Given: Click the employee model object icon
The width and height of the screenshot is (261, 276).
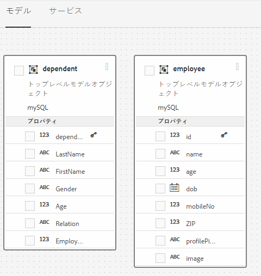Looking at the screenshot, I should (x=164, y=70).
